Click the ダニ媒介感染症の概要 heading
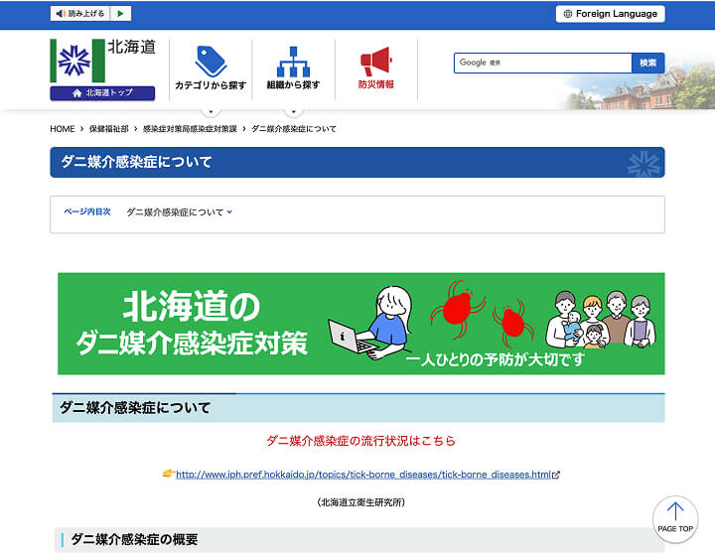 point(134,540)
